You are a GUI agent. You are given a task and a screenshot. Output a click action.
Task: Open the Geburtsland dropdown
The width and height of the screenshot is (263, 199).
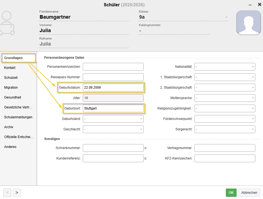click(113, 119)
